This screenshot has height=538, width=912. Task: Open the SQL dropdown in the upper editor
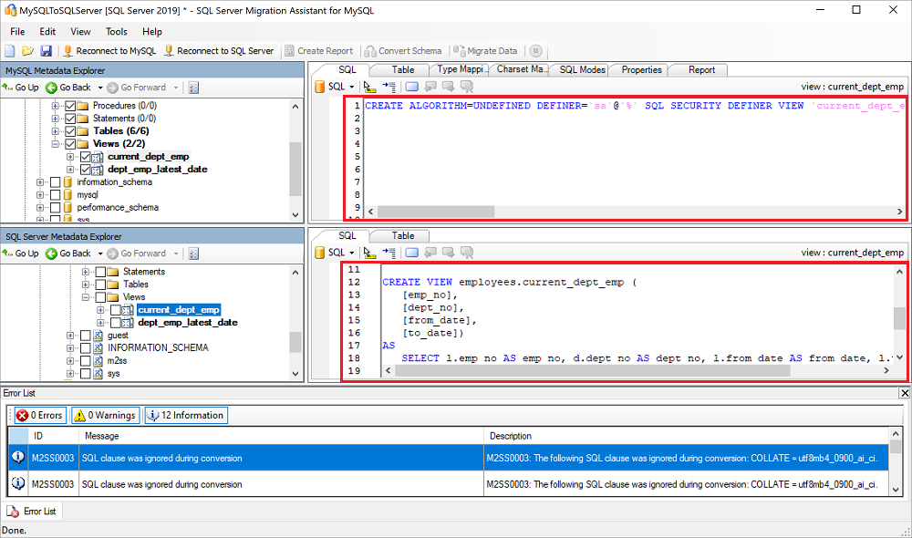point(339,87)
